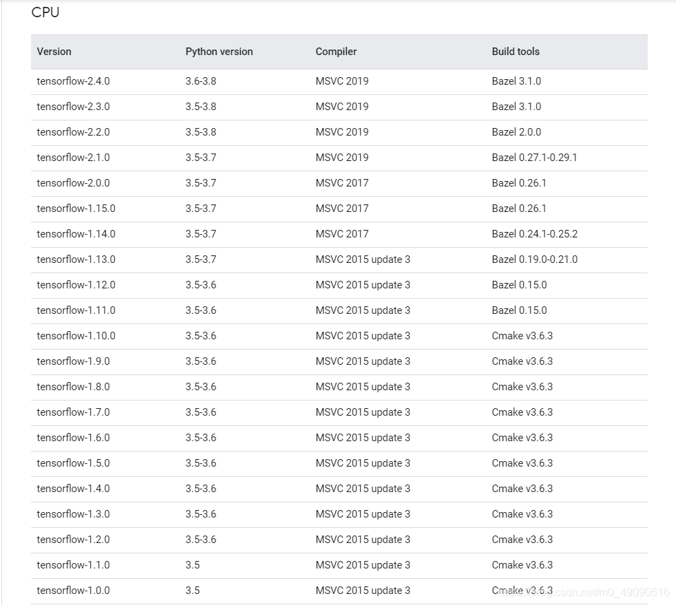Click the tensorflow-2.2.0 version cell
Image resolution: width=676 pixels, height=605 pixels.
pyautogui.click(x=73, y=132)
